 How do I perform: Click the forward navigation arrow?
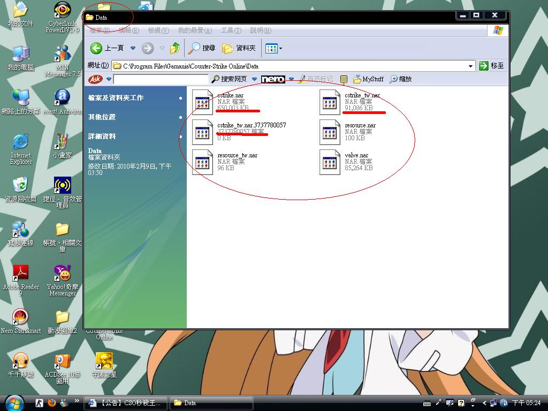(148, 48)
